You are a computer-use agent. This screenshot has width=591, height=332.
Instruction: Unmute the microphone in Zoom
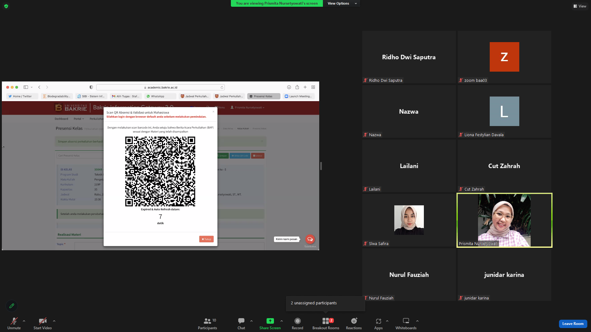(14, 323)
